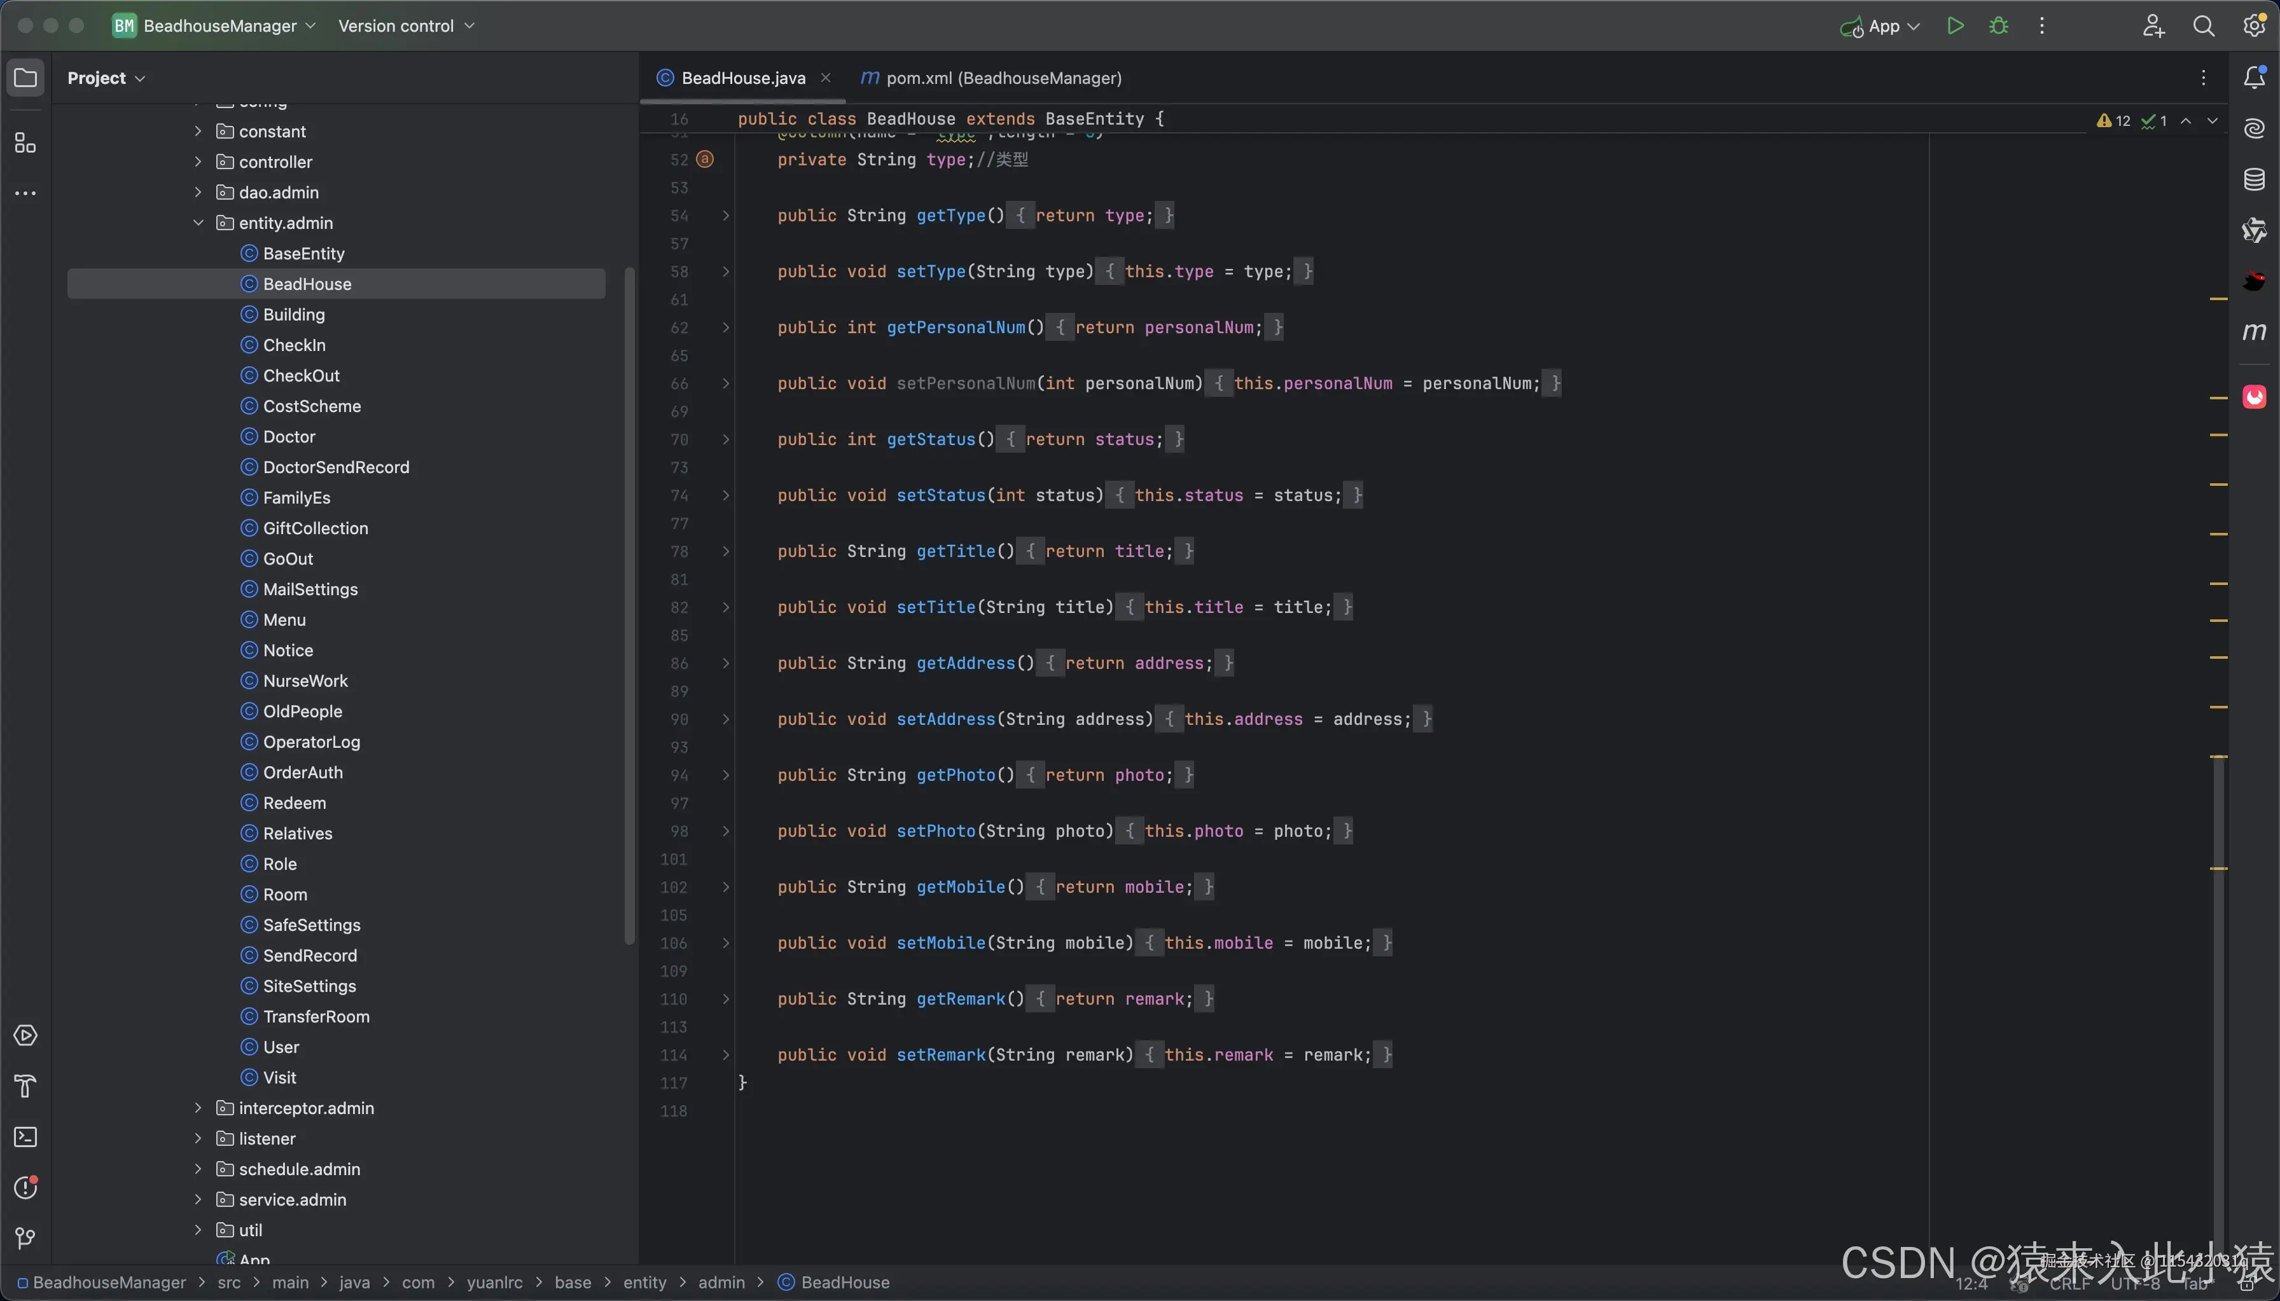This screenshot has width=2280, height=1301.
Task: Click the Run button in toolbar
Action: point(1955,26)
